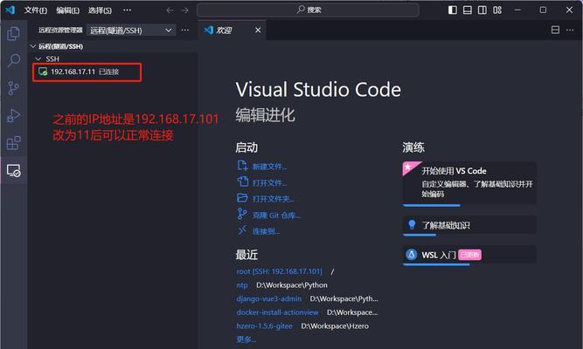Click the 打开文件... link
583x349 pixels.
pyautogui.click(x=269, y=183)
